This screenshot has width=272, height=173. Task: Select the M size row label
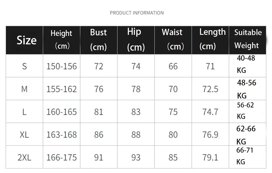coord(24,89)
